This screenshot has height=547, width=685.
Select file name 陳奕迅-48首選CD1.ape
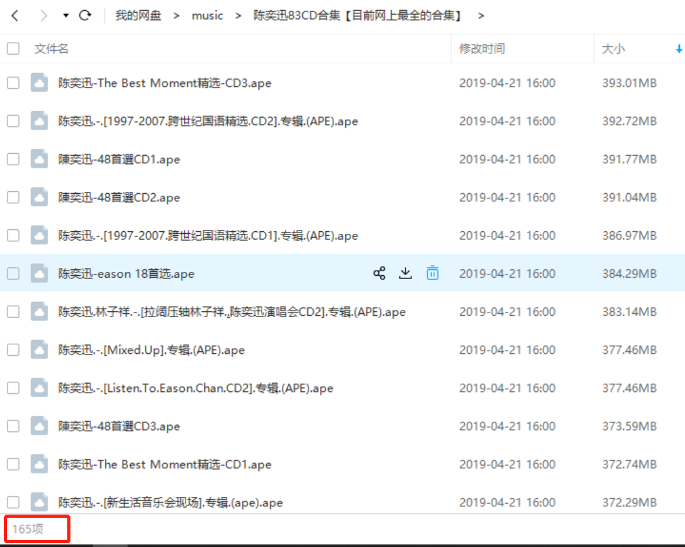coord(119,159)
